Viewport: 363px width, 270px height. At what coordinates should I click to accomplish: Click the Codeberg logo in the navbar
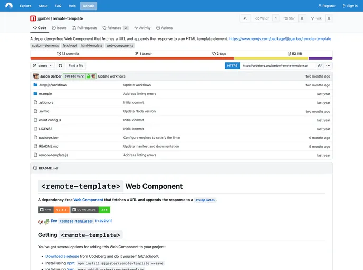click(x=9, y=6)
